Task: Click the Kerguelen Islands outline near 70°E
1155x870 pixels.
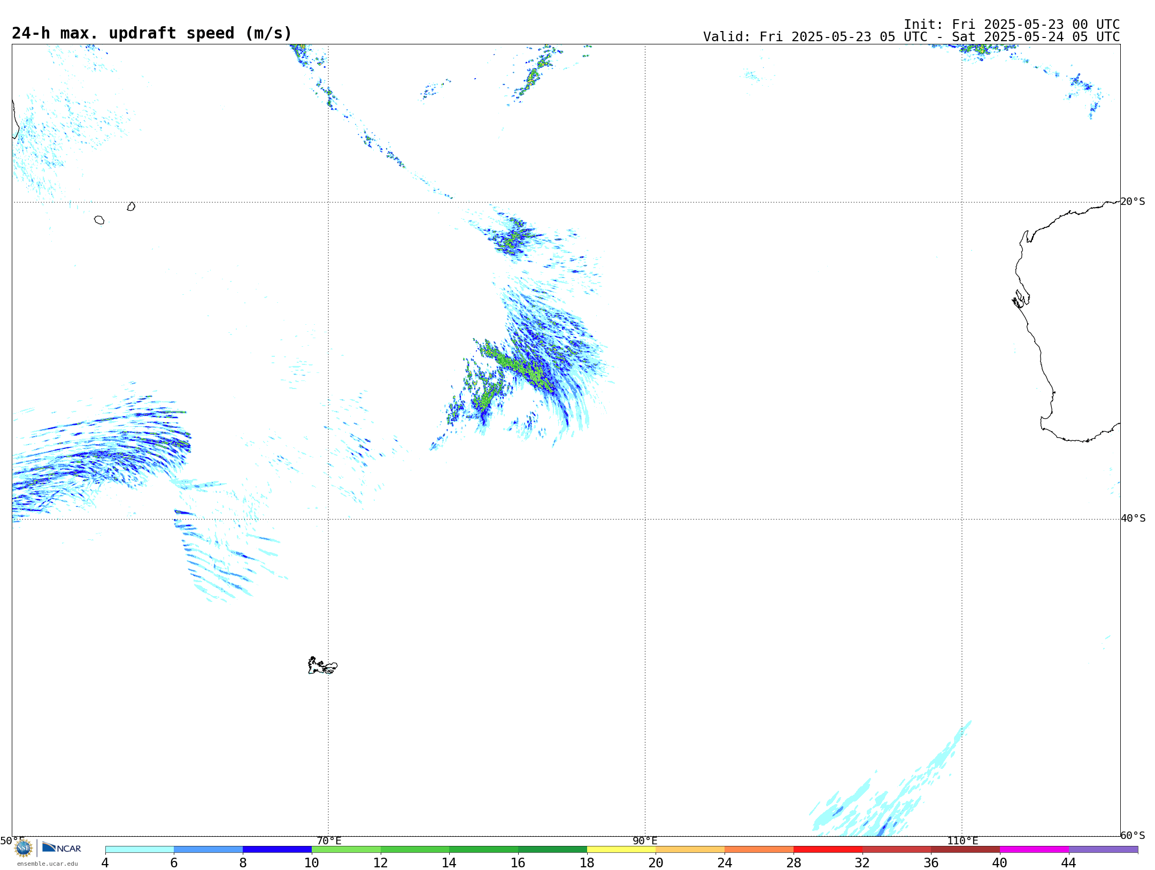Action: click(322, 666)
